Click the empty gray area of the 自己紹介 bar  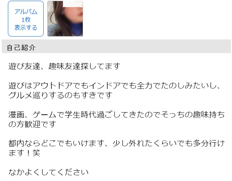pyautogui.click(x=133, y=46)
